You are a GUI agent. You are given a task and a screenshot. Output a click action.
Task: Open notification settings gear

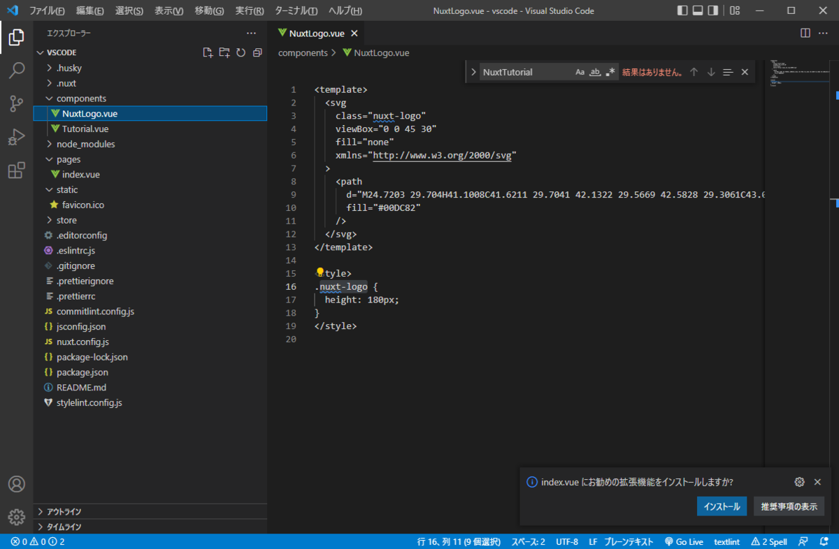[x=800, y=482]
